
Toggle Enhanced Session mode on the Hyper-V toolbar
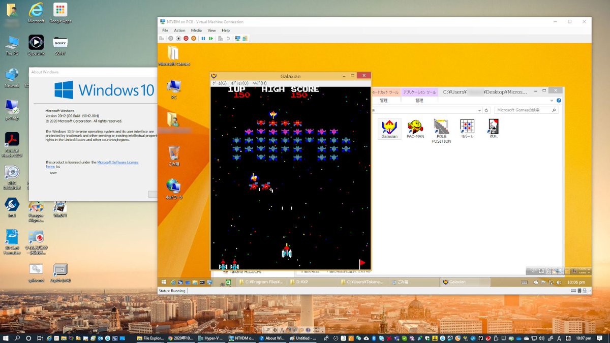point(238,38)
